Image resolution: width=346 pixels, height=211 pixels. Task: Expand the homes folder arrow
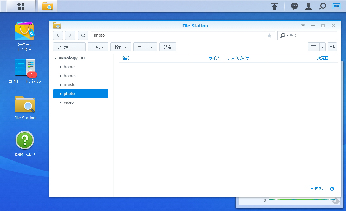pos(61,76)
